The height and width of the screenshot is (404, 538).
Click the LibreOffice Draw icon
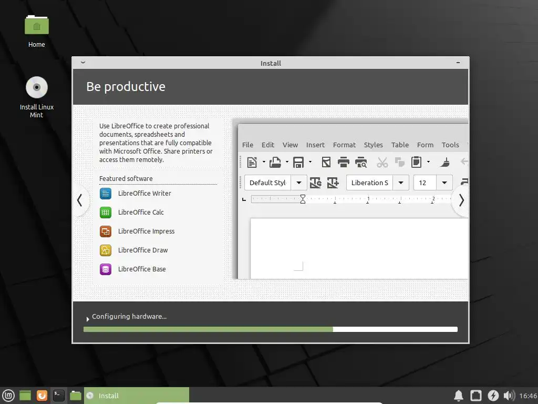[x=105, y=250]
